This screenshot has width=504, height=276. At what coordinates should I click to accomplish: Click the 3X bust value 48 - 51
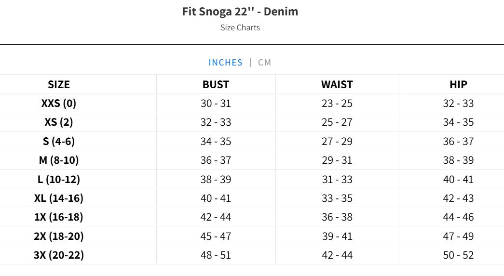[x=216, y=255]
